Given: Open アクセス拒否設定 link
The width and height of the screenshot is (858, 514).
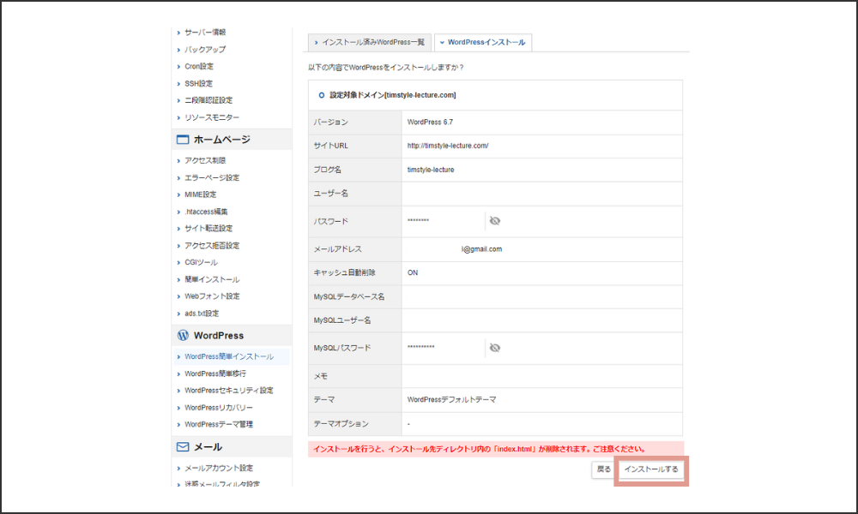Looking at the screenshot, I should point(212,246).
